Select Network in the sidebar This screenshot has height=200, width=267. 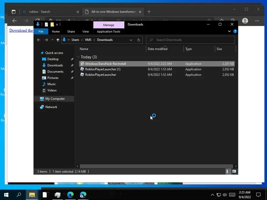click(x=51, y=107)
